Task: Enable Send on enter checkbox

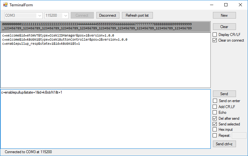Action: (x=215, y=101)
